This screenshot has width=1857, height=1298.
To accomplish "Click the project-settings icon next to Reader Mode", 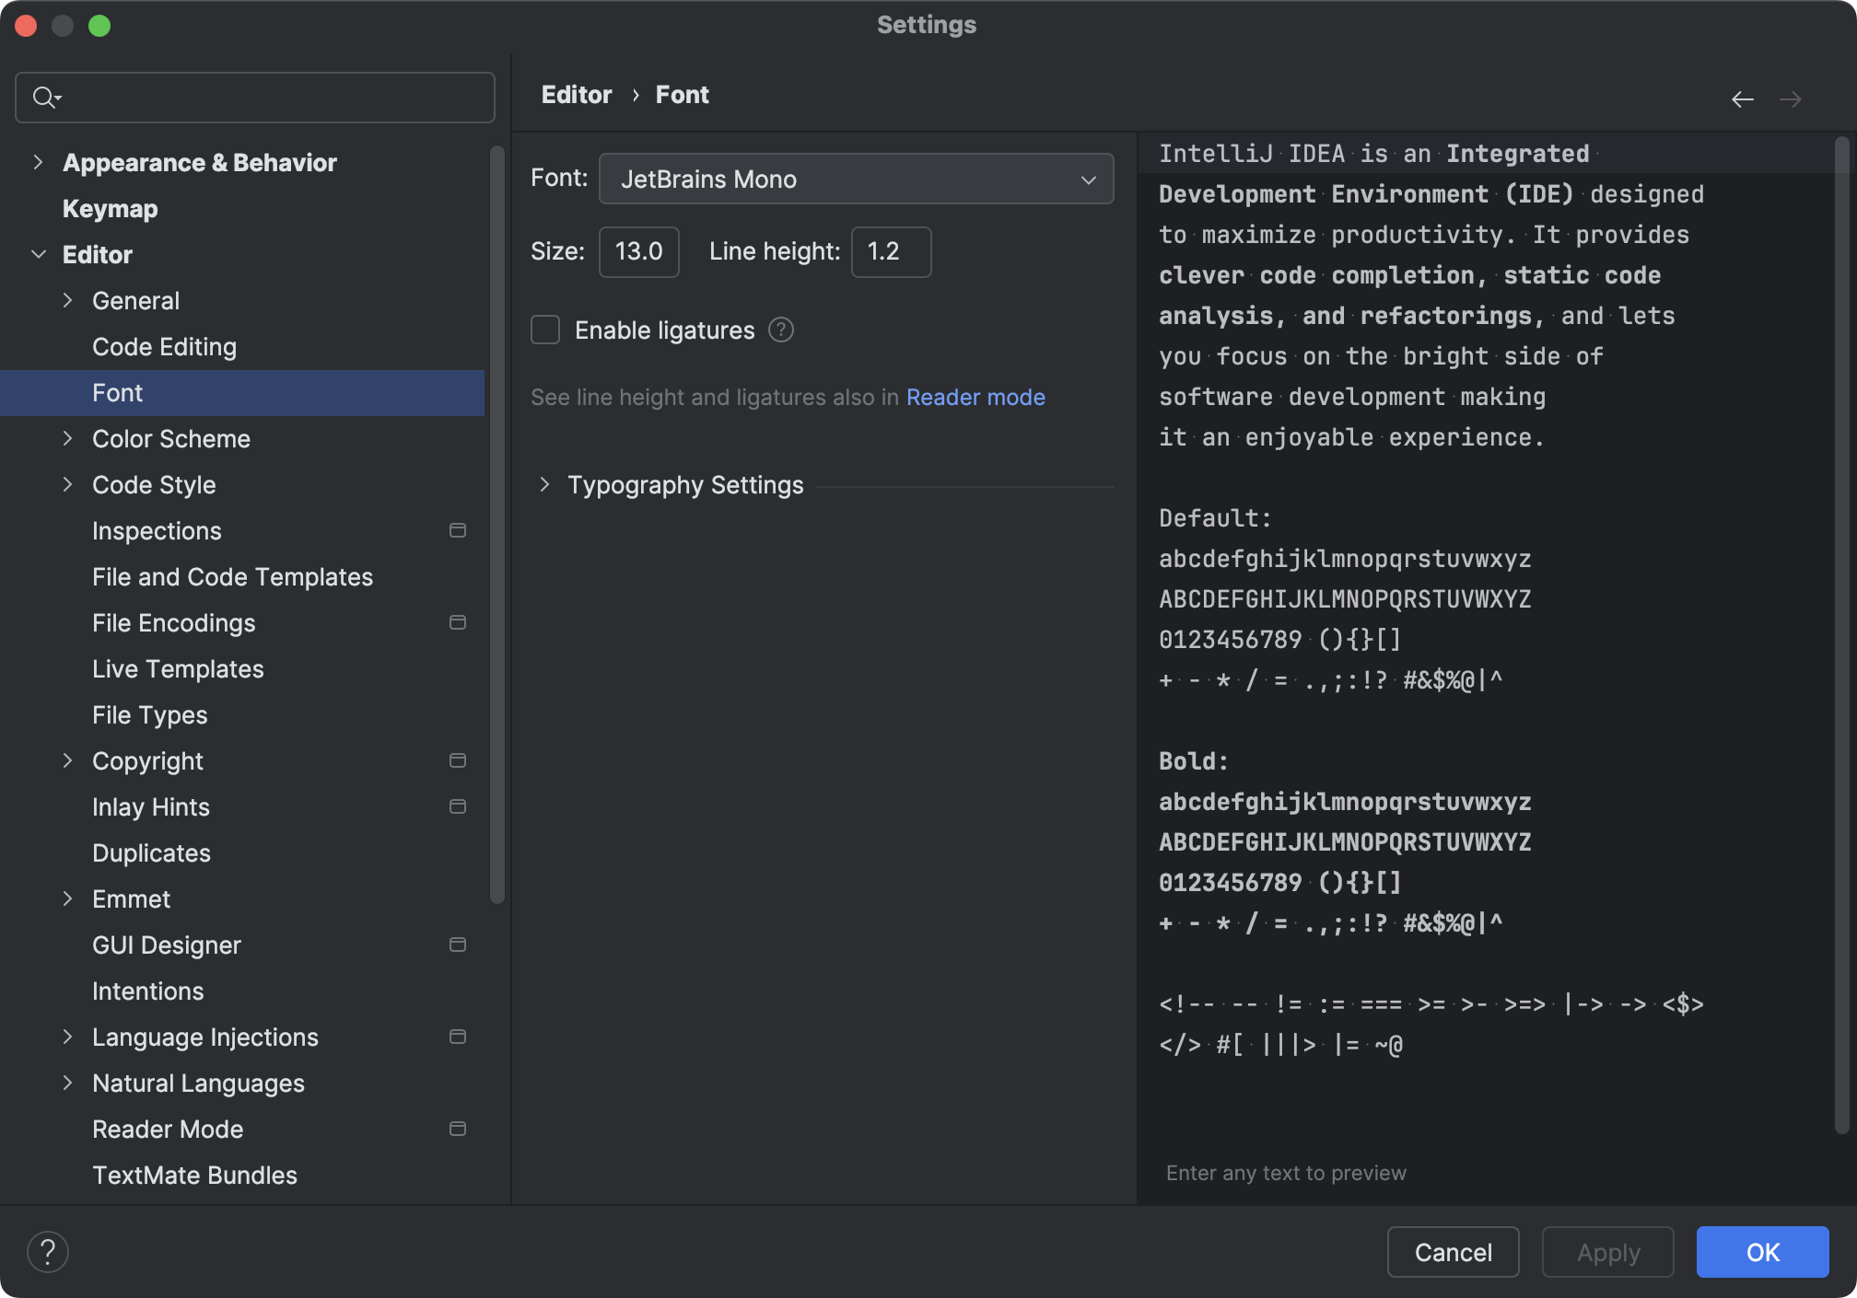I will (x=458, y=1129).
